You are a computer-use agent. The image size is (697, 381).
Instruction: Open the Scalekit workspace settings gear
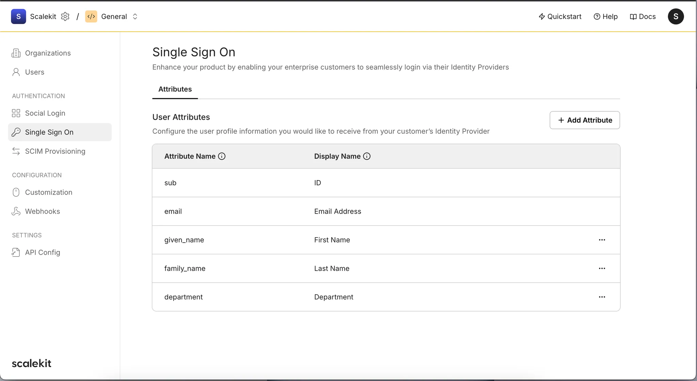pos(65,16)
